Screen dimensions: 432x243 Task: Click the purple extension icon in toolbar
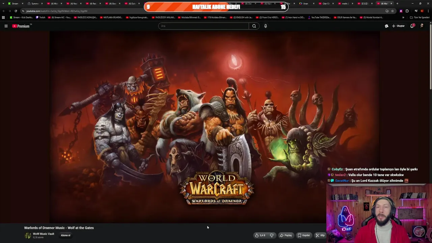point(401,11)
